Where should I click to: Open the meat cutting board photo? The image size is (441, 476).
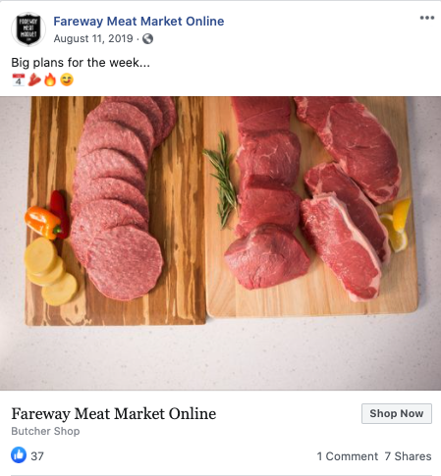click(220, 243)
